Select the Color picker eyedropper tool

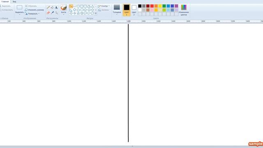(52, 13)
